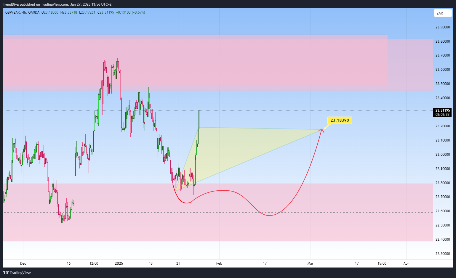The image size is (456, 278).
Task: Click the 2025 label on time axis
Action: click(119, 263)
